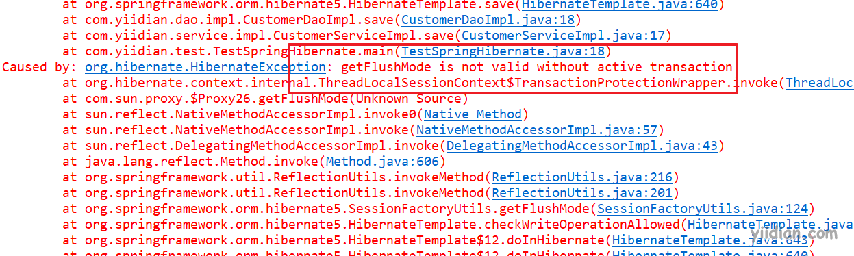Click the text 'com.yiidian.service.impl.CustomerServiceImpl.save'
854x256 pixels.
(x=269, y=35)
